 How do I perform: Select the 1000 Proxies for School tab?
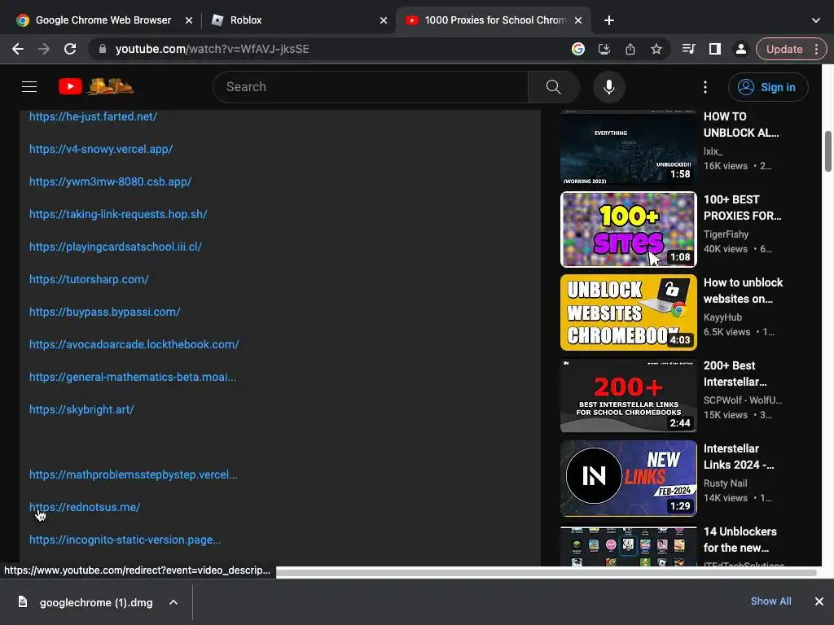point(492,20)
